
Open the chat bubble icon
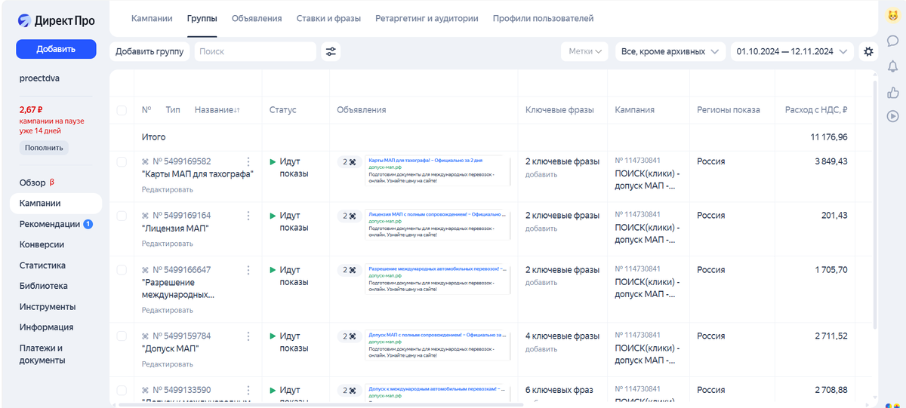click(x=892, y=41)
